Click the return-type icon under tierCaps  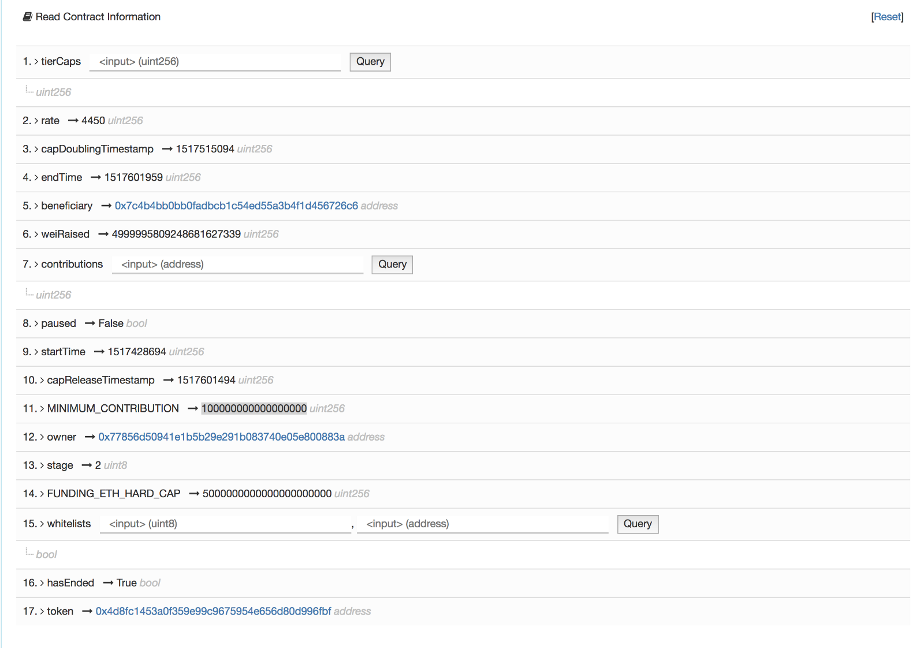tap(29, 90)
